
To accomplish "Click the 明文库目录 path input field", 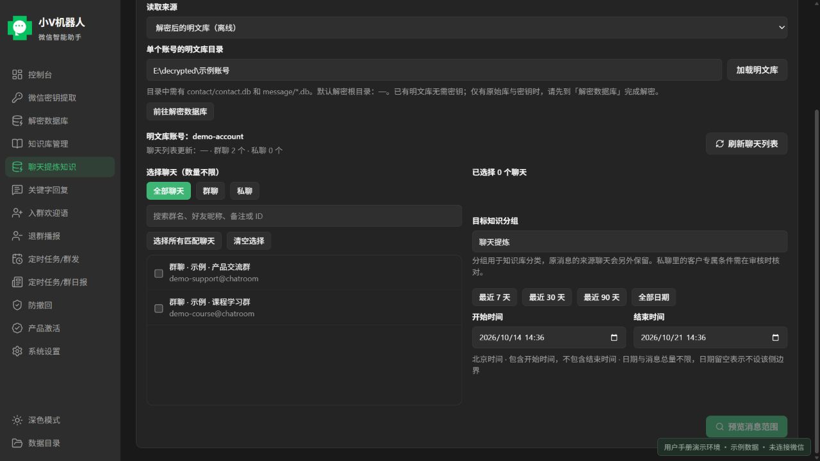I will (434, 70).
